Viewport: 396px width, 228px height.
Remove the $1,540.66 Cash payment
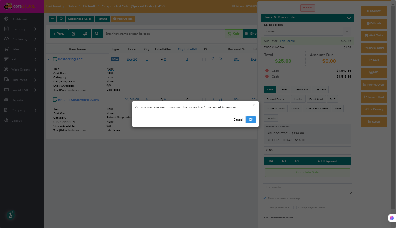point(267,71)
